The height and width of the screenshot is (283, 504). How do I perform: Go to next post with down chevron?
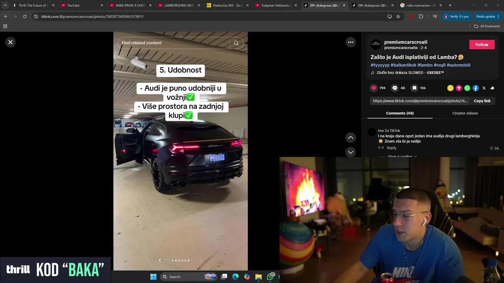350,152
